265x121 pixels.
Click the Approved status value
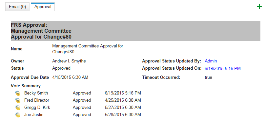coord(61,68)
